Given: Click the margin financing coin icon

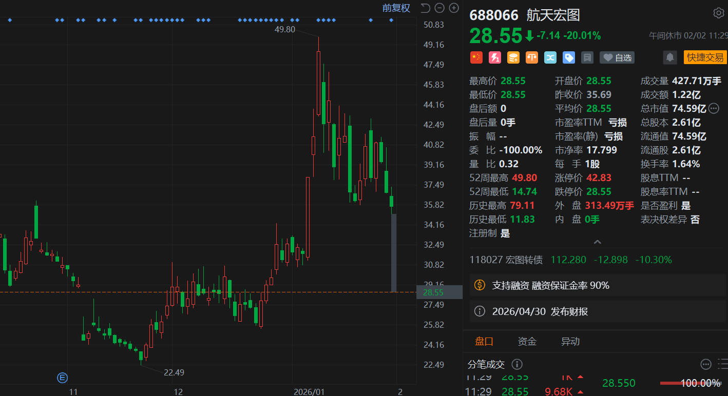Looking at the screenshot, I should click(480, 285).
